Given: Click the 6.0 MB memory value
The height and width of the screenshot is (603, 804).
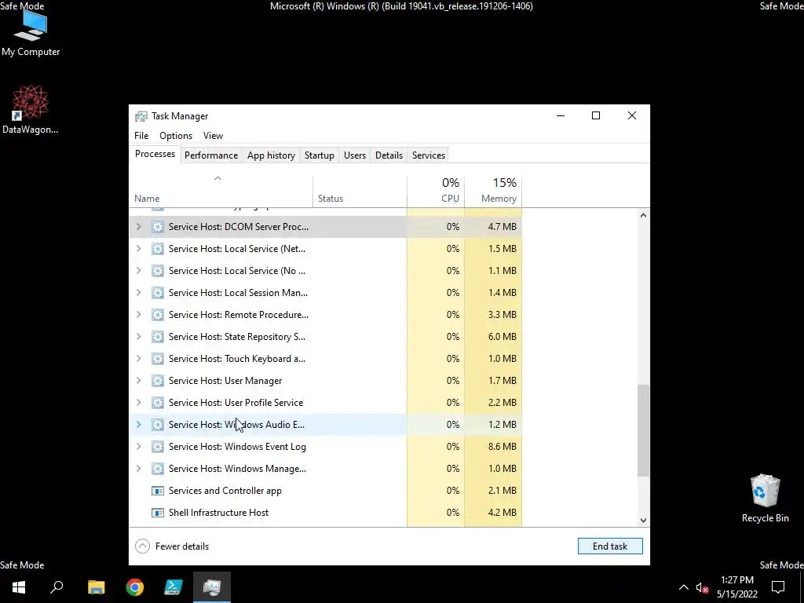Looking at the screenshot, I should coord(502,337).
